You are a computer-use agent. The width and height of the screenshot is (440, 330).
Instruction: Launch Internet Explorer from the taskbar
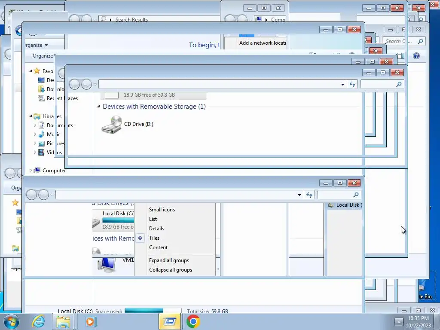(38, 321)
